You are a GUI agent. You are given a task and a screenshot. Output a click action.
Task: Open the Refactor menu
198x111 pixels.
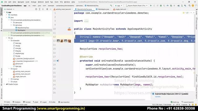click(x=41, y=2)
